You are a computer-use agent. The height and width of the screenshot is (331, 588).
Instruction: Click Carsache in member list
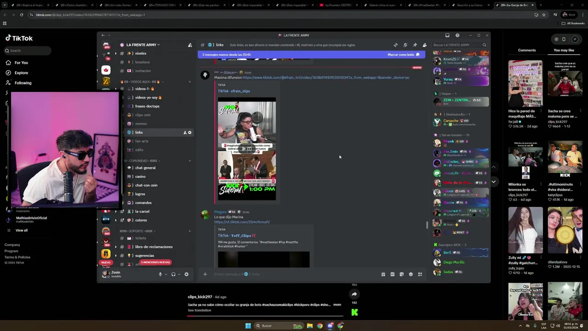(460, 122)
